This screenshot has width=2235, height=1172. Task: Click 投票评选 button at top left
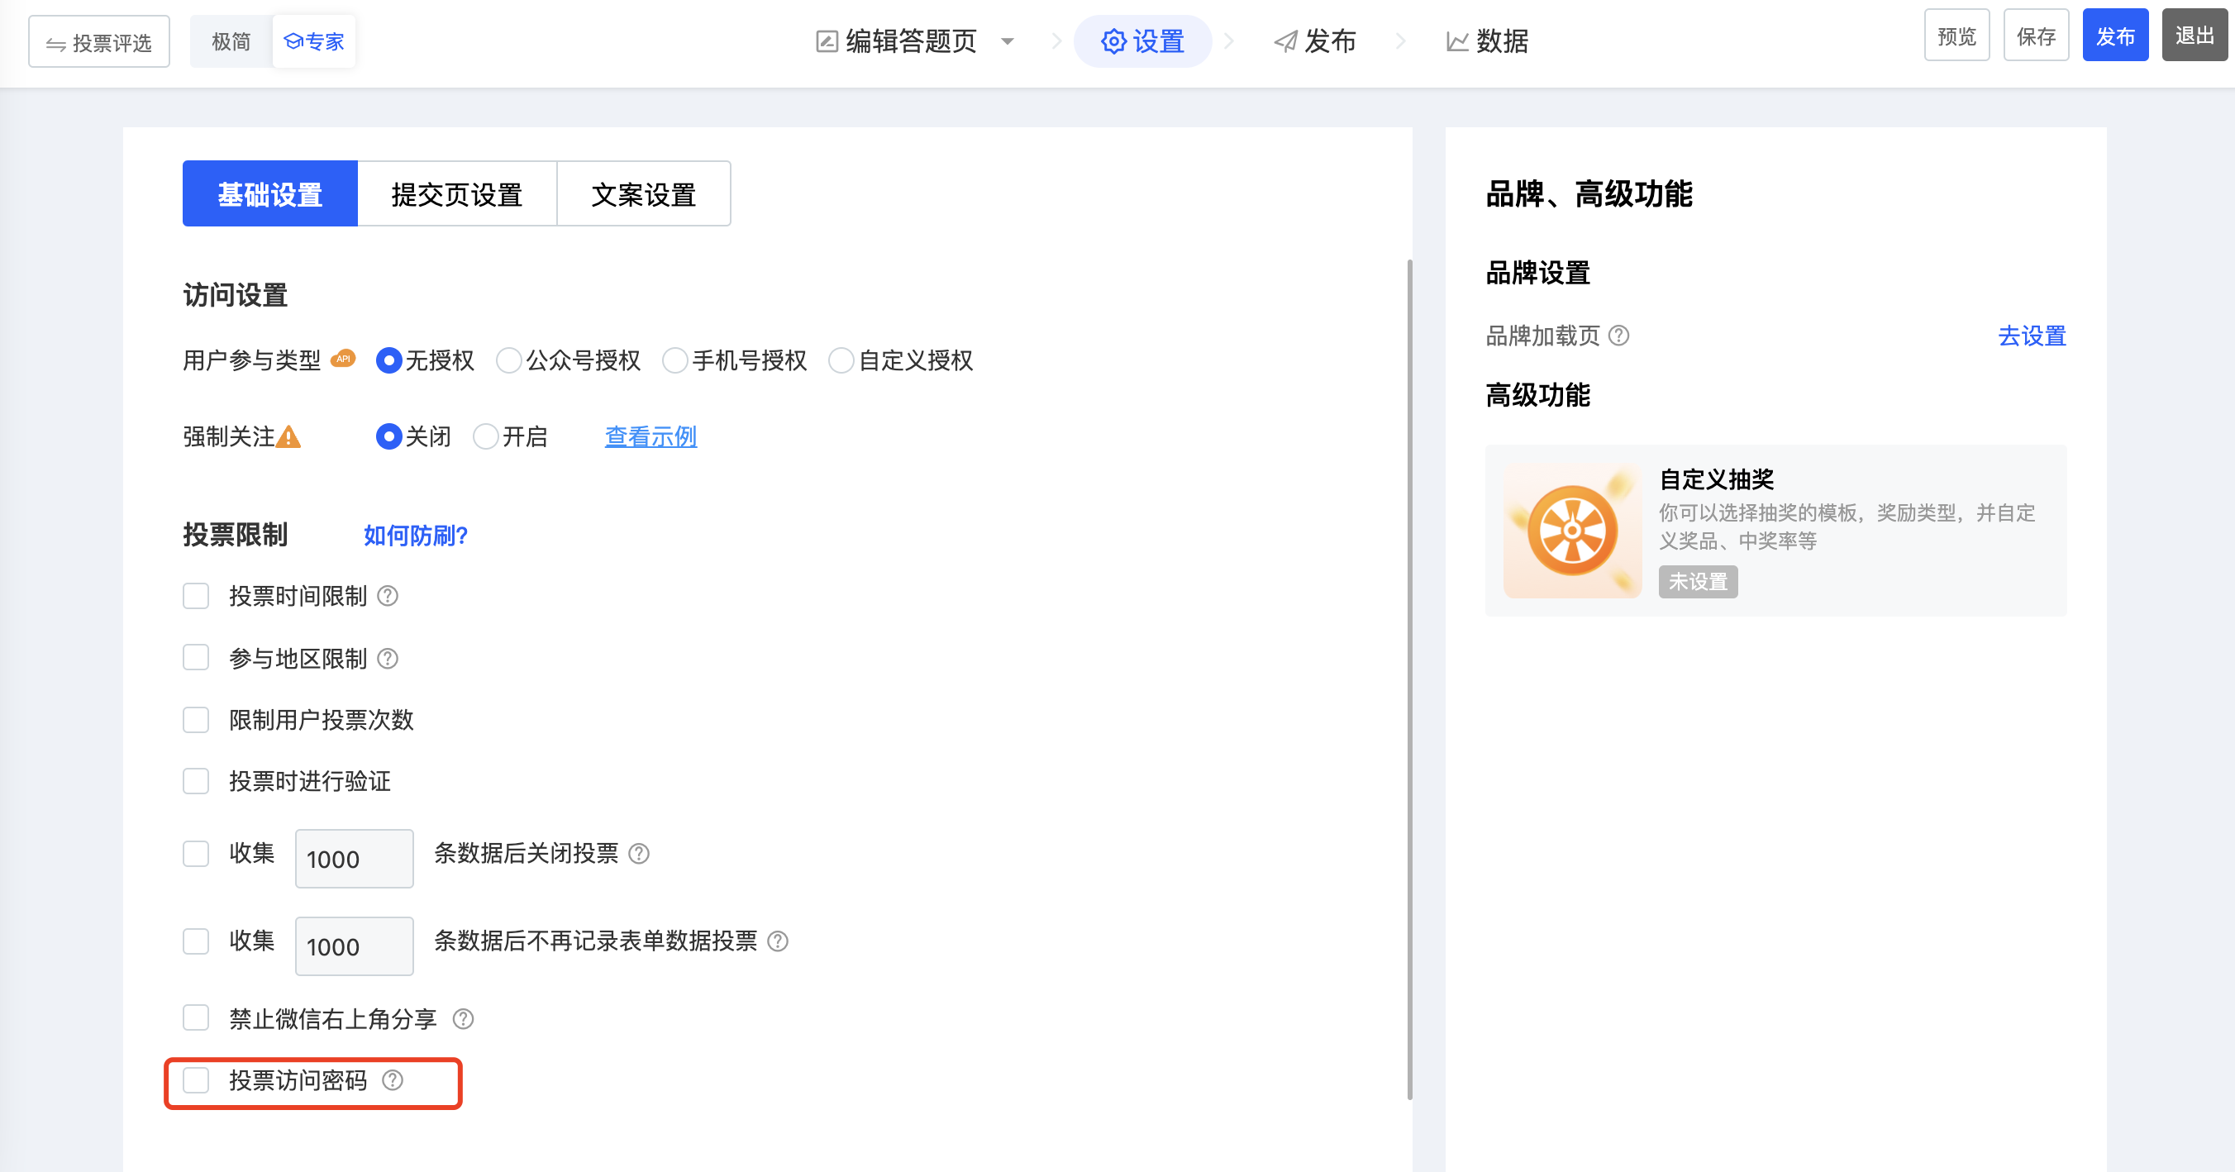99,41
